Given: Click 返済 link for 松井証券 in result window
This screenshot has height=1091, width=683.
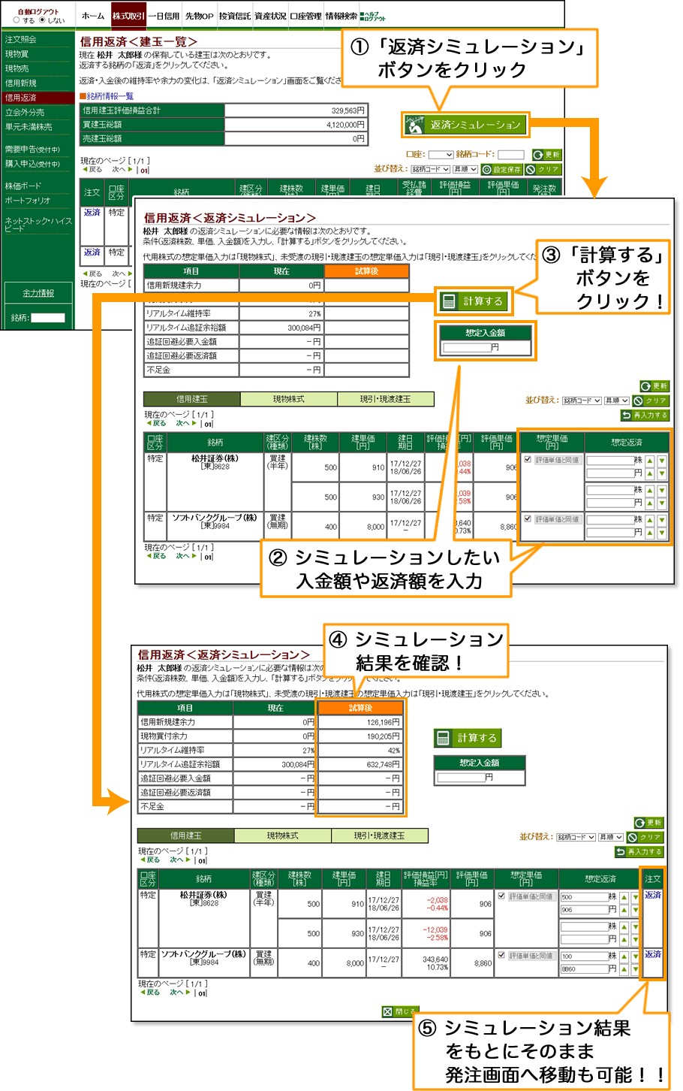Looking at the screenshot, I should 653,895.
